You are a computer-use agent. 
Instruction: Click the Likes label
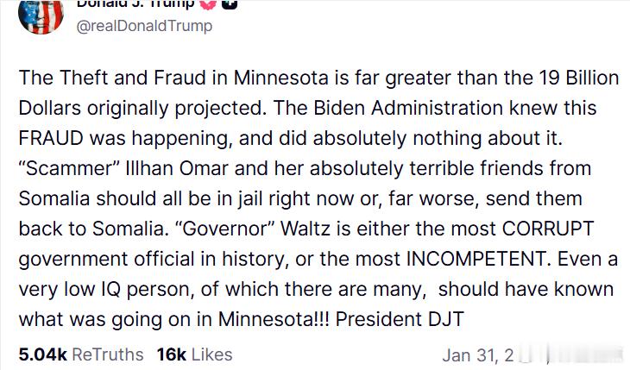pyautogui.click(x=211, y=354)
